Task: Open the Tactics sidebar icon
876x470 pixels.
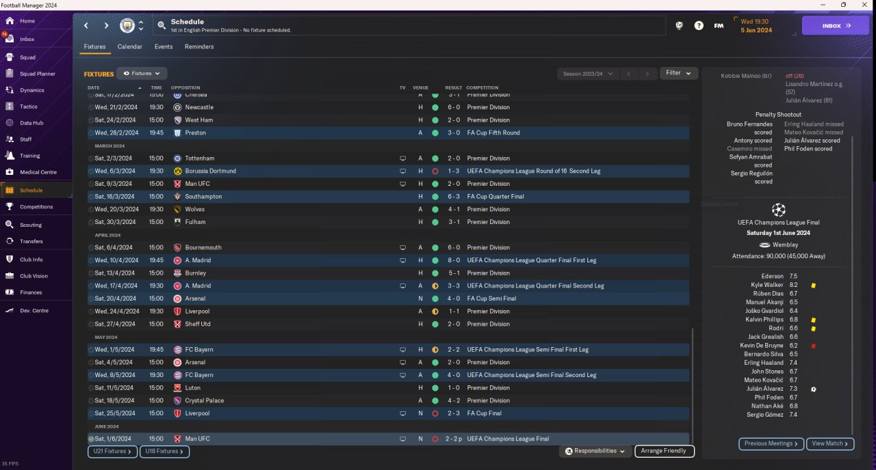Action: click(10, 107)
